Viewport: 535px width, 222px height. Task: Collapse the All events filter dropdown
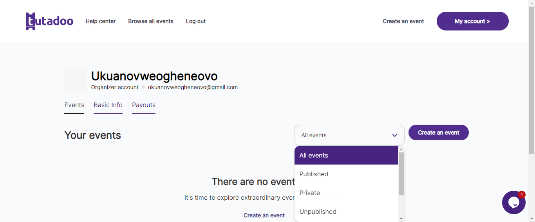click(x=349, y=135)
